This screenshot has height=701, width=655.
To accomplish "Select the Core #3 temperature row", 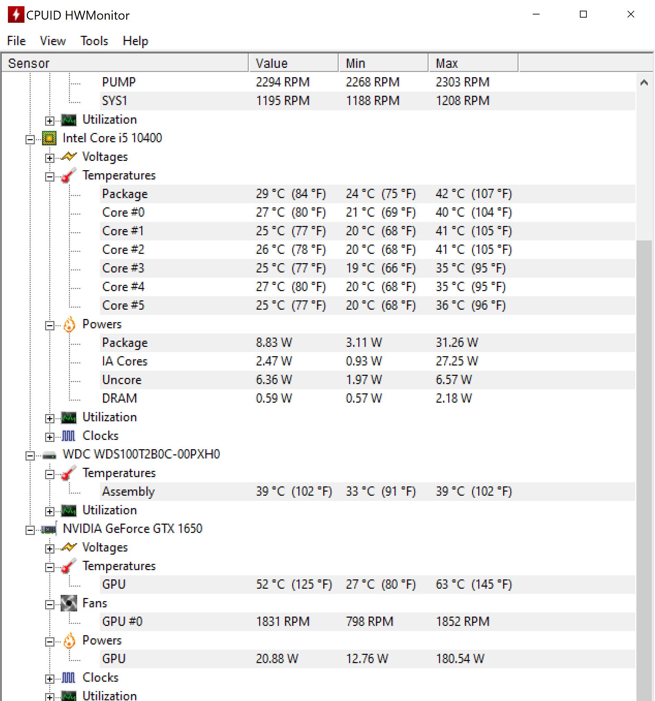I will [368, 268].
